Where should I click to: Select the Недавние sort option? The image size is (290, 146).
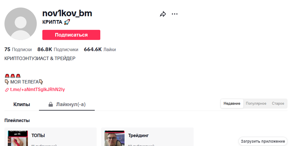click(x=232, y=103)
